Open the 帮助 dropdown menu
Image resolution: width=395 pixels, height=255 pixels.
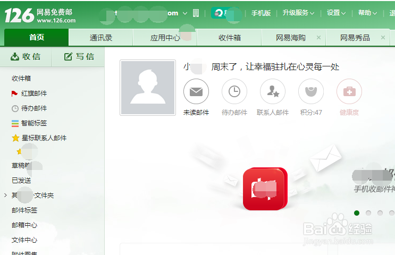pyautogui.click(x=367, y=13)
